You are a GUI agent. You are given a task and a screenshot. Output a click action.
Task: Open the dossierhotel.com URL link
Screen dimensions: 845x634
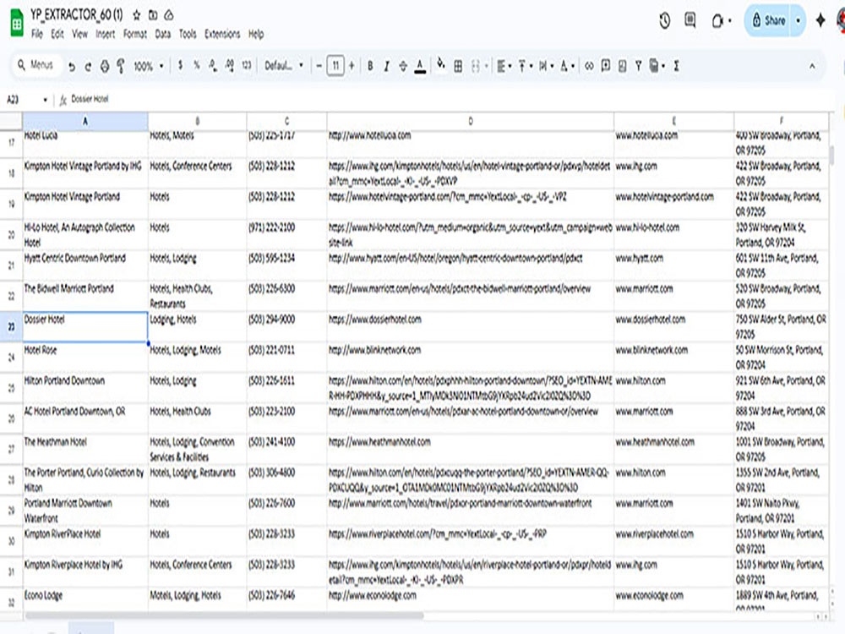375,320
